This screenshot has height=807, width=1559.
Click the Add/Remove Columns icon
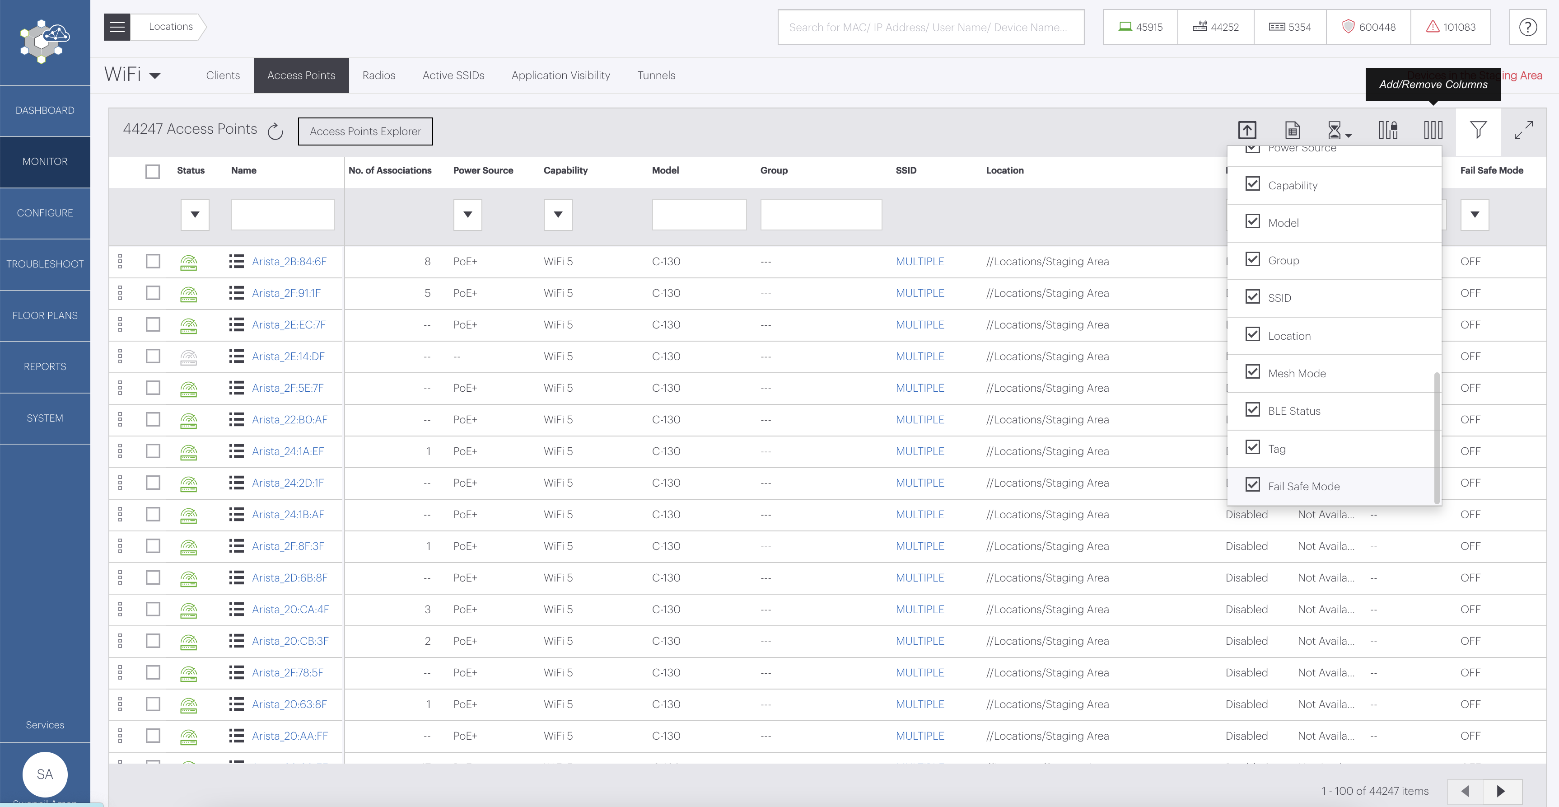point(1433,130)
